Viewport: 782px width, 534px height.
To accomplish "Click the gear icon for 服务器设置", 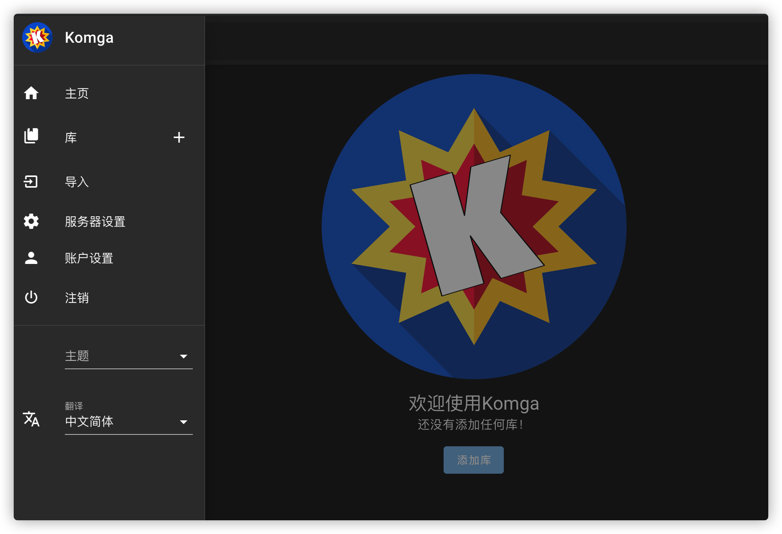I will coord(31,221).
